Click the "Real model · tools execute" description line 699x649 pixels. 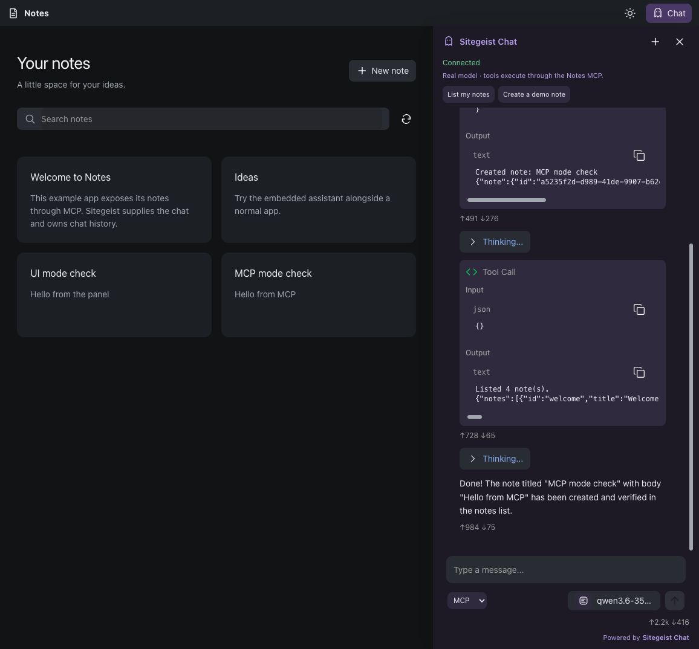522,76
